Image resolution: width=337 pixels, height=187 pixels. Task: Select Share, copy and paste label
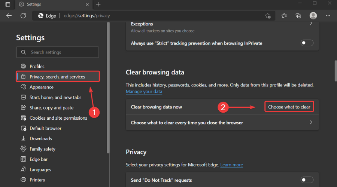click(x=51, y=108)
